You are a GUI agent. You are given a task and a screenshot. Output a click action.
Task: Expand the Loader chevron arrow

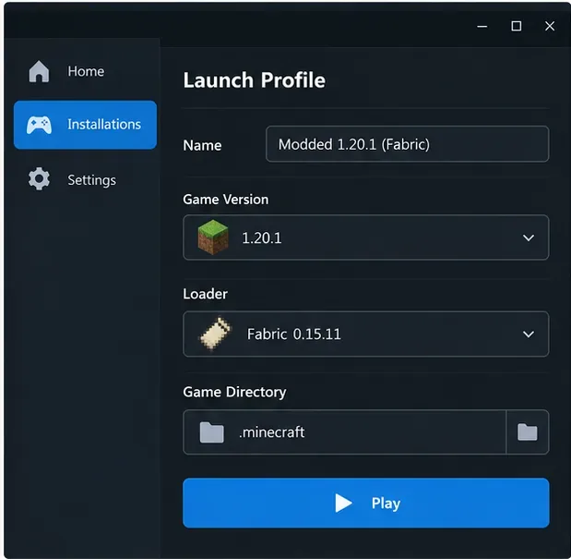pyautogui.click(x=529, y=334)
